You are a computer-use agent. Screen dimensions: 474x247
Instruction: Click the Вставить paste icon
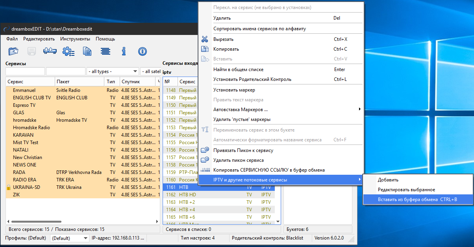point(205,59)
